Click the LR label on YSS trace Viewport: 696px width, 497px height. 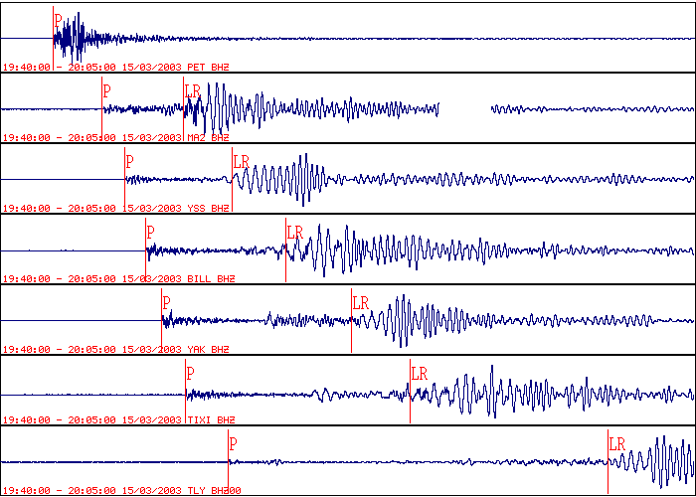[241, 161]
